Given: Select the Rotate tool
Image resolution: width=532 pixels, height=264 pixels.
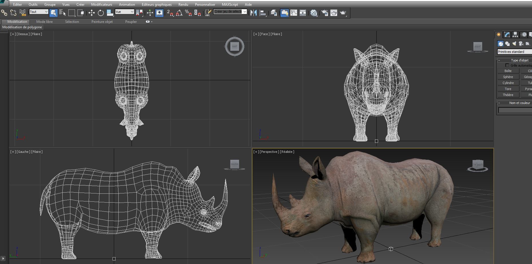Looking at the screenshot, I should coord(101,13).
